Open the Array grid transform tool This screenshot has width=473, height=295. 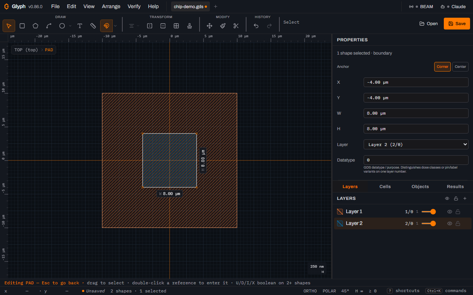click(176, 26)
